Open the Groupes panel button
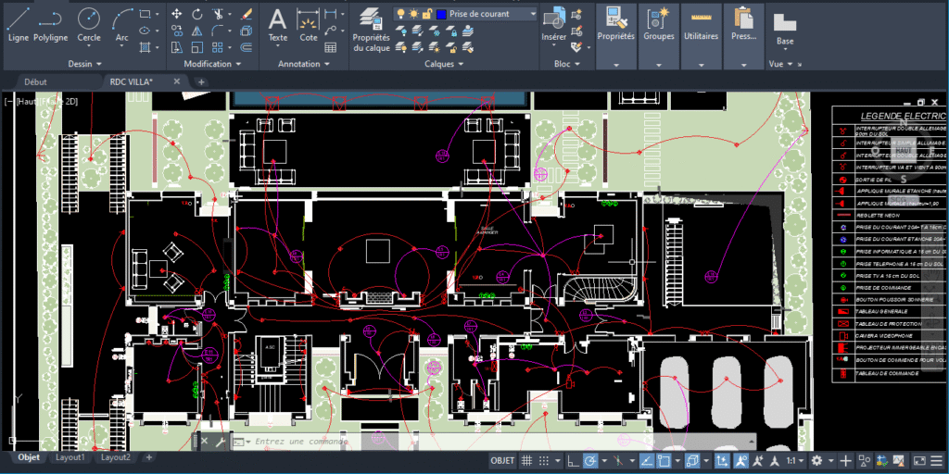The width and height of the screenshot is (949, 474). pyautogui.click(x=659, y=36)
